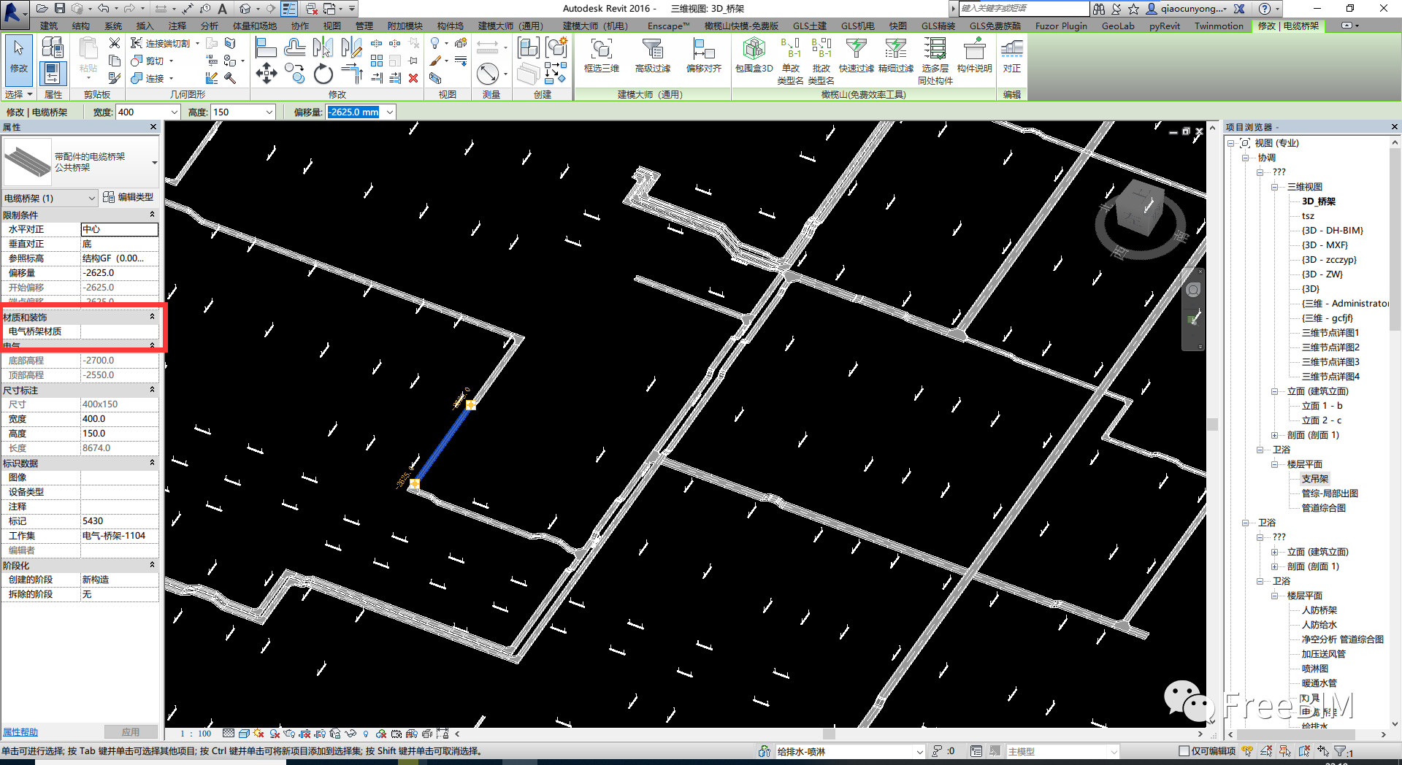Select the Move tool in Modify panel

click(x=267, y=74)
